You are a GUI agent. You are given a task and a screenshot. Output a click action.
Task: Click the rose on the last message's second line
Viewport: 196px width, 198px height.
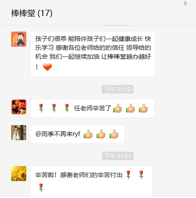point(41,188)
